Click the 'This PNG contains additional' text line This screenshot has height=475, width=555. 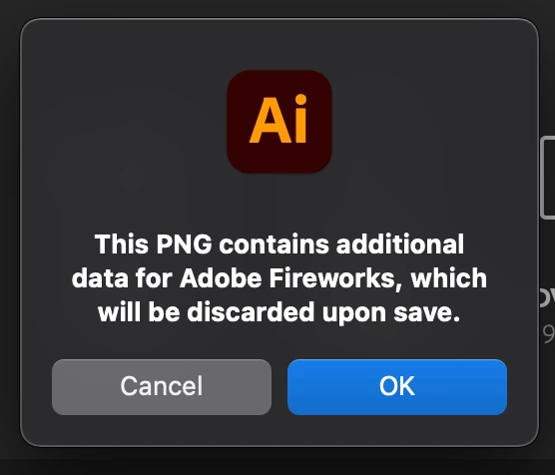[x=279, y=243]
